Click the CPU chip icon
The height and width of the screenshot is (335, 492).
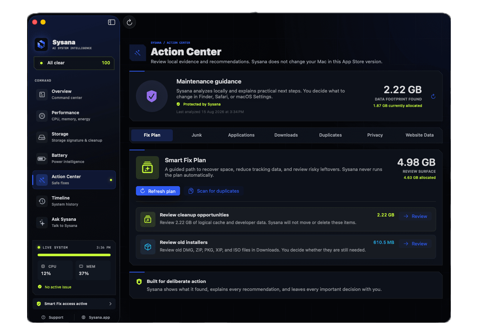click(x=43, y=266)
